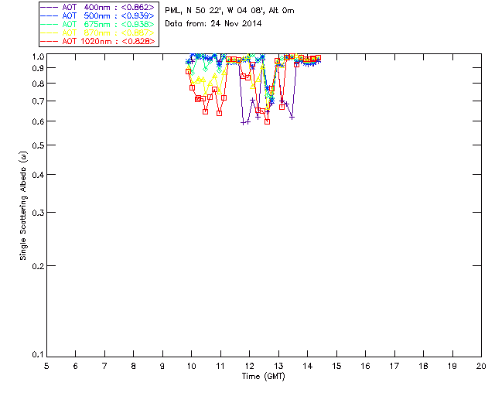The image size is (495, 396).
Task: Click the 'Time (GMT)' x-axis label
Action: click(264, 377)
